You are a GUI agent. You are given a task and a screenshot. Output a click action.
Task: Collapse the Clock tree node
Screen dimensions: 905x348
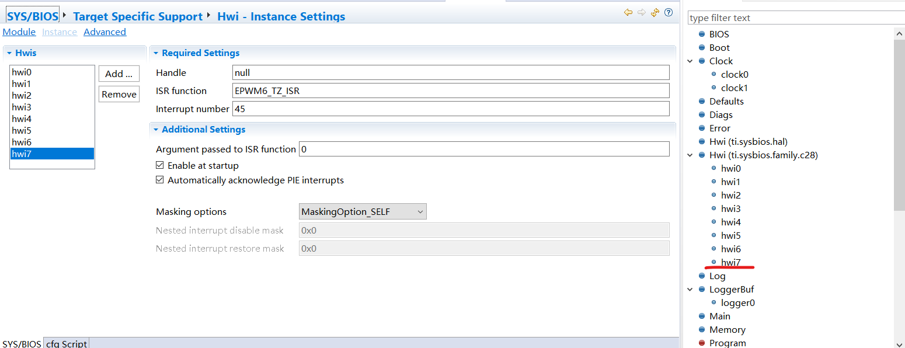click(x=690, y=61)
